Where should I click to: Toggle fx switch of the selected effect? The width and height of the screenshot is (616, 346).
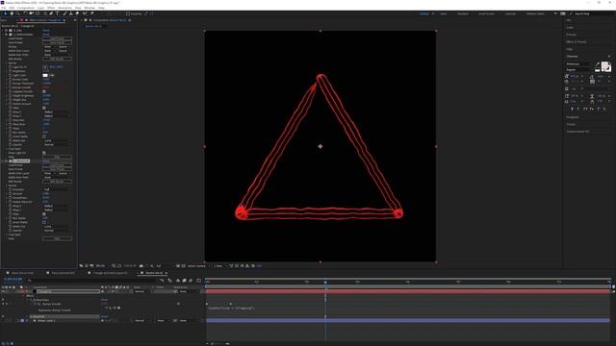pyautogui.click(x=7, y=161)
